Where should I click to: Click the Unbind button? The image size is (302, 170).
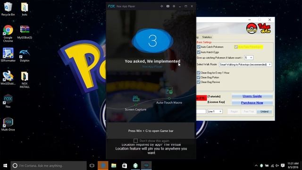click(x=264, y=111)
